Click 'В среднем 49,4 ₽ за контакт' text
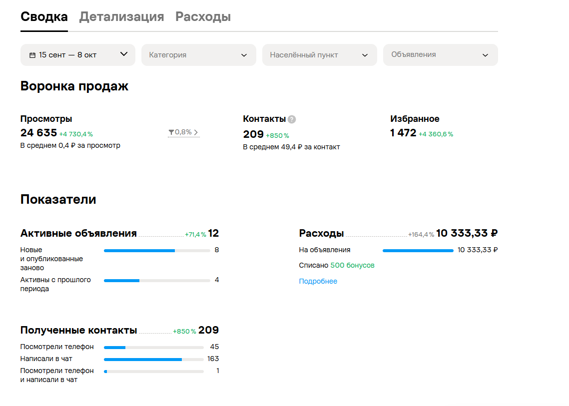The image size is (569, 406). (x=291, y=147)
